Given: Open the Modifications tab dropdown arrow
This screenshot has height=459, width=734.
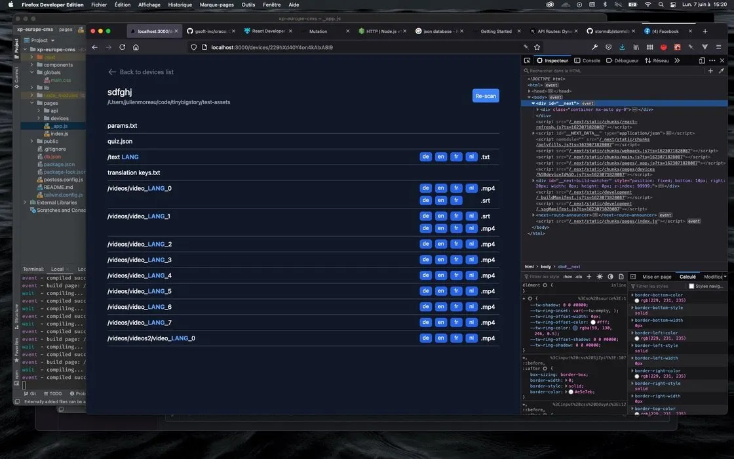Looking at the screenshot, I should pyautogui.click(x=725, y=277).
